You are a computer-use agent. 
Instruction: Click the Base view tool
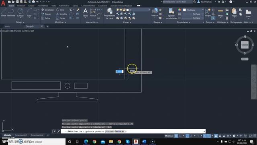(248, 13)
